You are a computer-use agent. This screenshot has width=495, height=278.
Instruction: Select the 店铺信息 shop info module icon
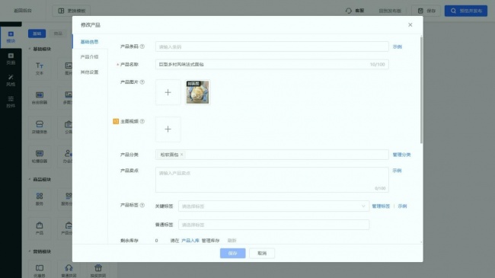click(x=40, y=127)
